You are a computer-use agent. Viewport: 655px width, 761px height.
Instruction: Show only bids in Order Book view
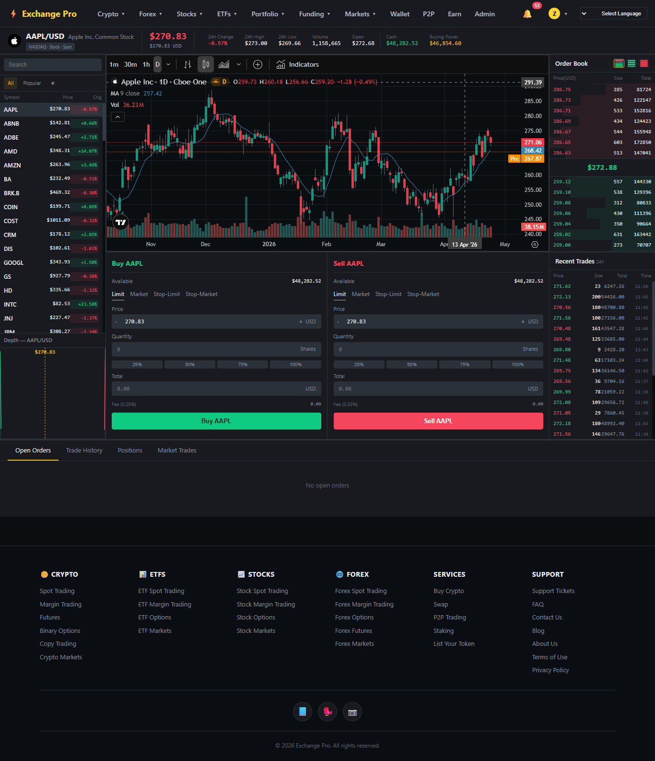pyautogui.click(x=632, y=63)
